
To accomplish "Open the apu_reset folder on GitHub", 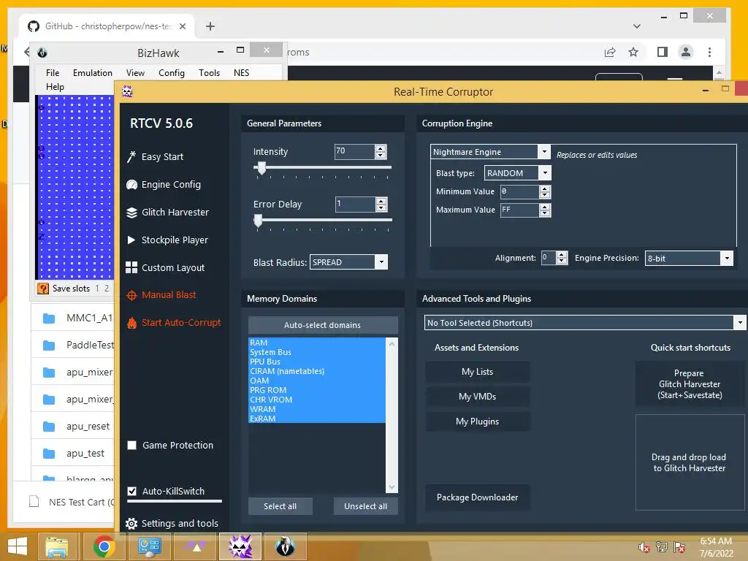I will (x=88, y=426).
